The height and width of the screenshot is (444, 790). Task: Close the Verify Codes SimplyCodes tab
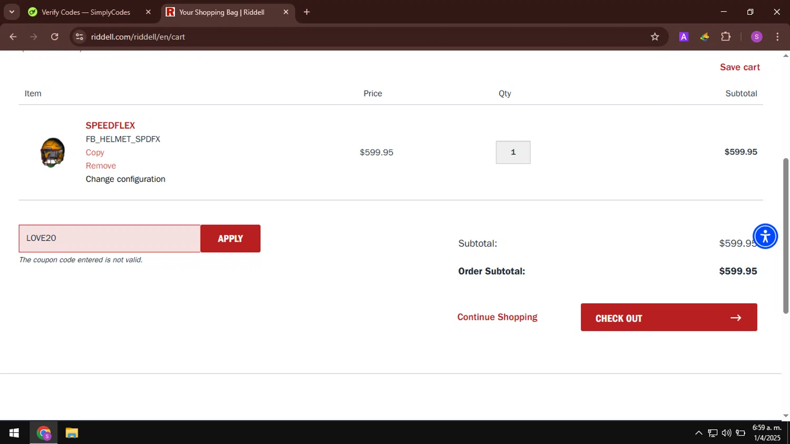click(x=149, y=12)
